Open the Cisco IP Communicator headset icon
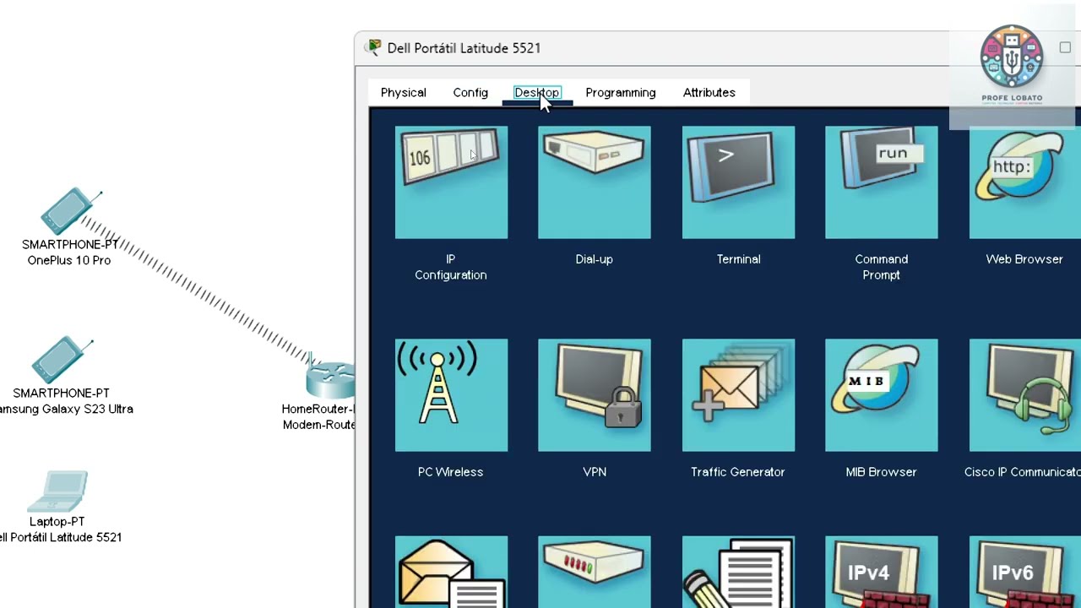The image size is (1081, 608). click(x=1024, y=395)
